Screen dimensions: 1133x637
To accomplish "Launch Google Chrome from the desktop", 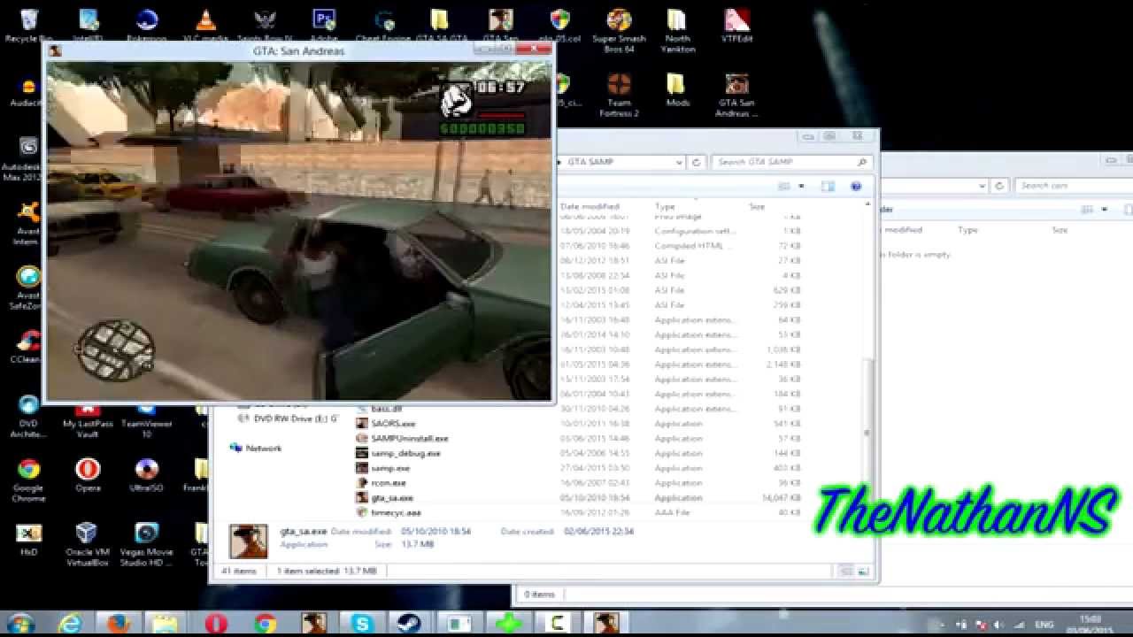I will (28, 480).
